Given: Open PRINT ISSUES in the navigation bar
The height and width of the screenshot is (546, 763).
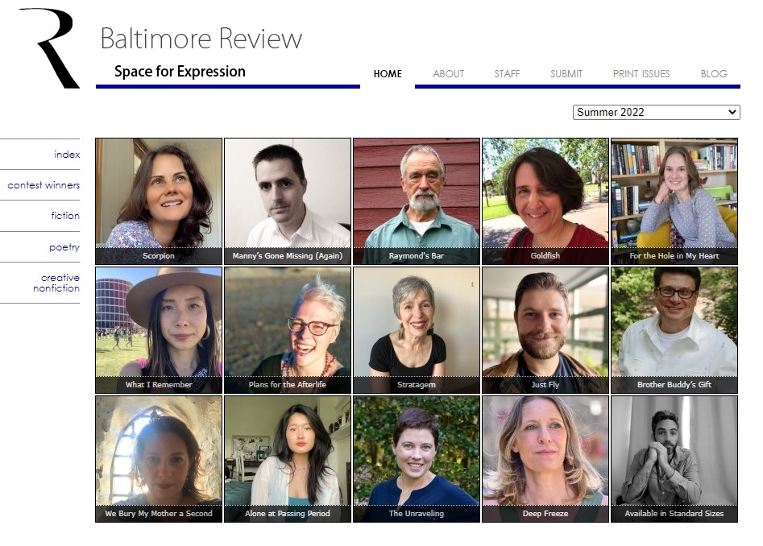Looking at the screenshot, I should point(641,74).
